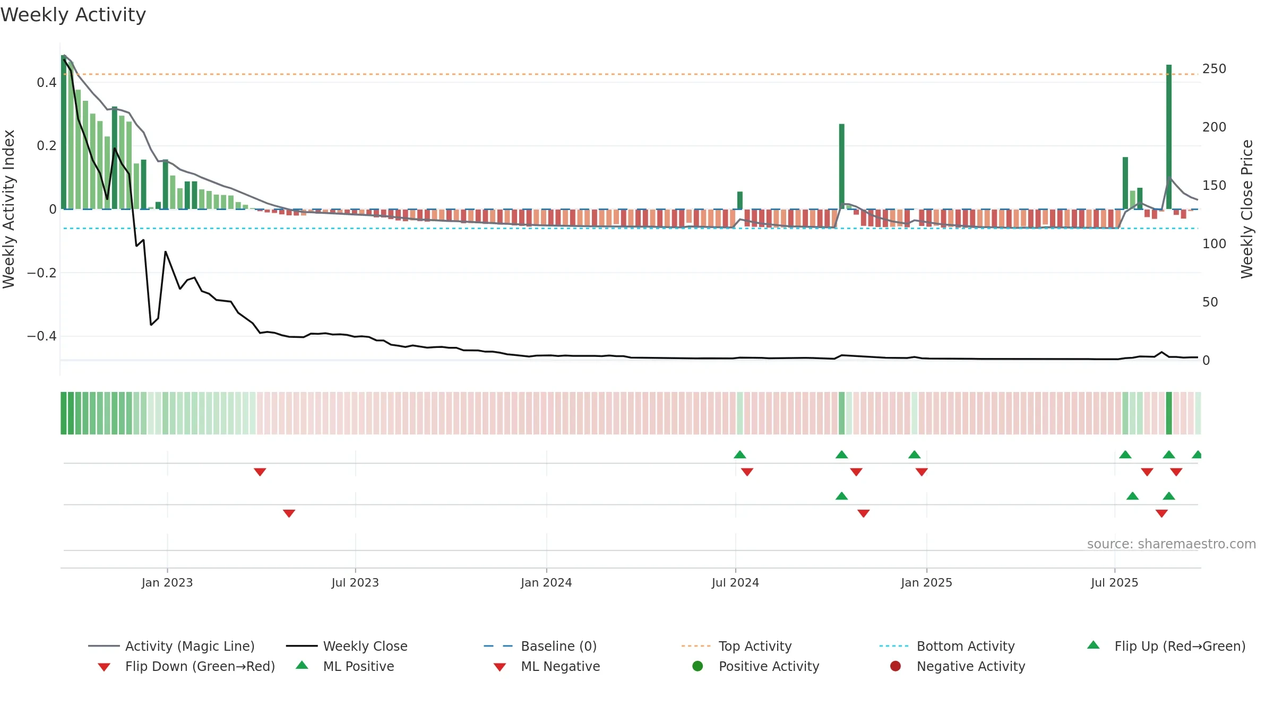Select the ML Positive marker in autumn 2024
1274x716 pixels.
pos(842,496)
